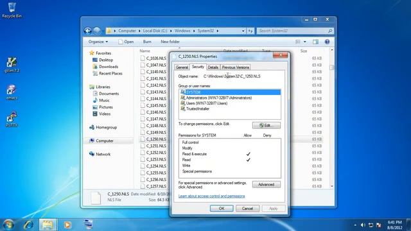
Task: Open Recycle Bin on desktop
Action: click(x=12, y=10)
